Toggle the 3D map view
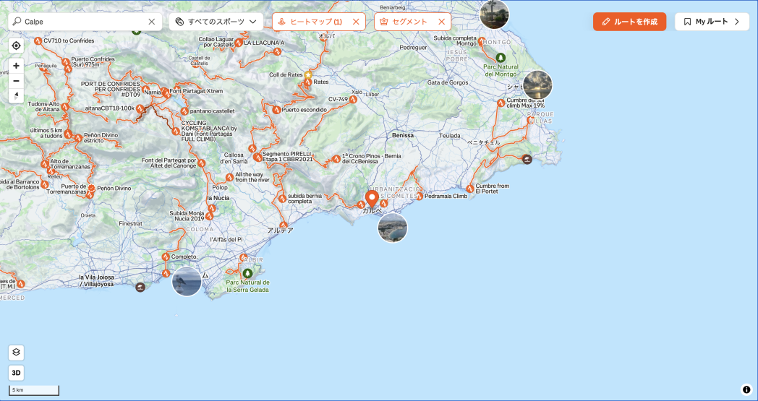Image resolution: width=758 pixels, height=401 pixels. click(16, 373)
